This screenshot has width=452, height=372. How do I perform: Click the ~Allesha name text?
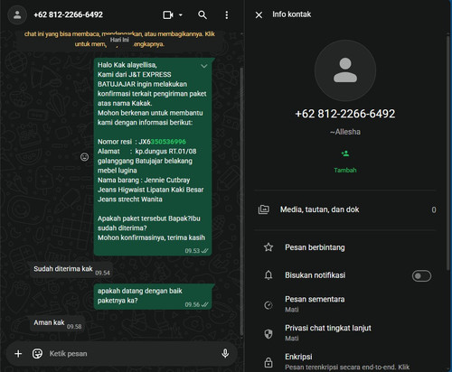pos(345,132)
